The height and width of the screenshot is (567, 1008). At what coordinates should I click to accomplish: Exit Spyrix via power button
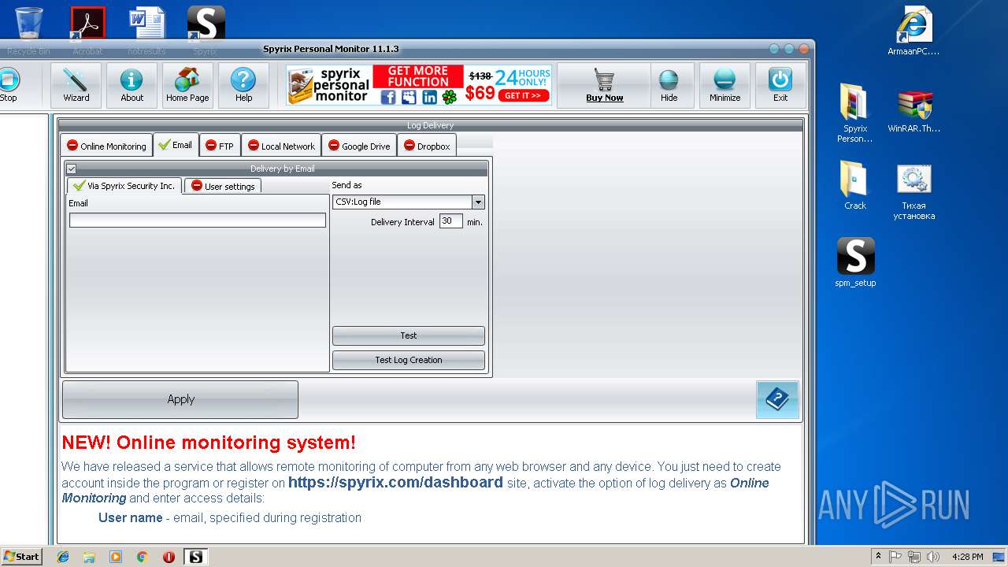tap(780, 85)
